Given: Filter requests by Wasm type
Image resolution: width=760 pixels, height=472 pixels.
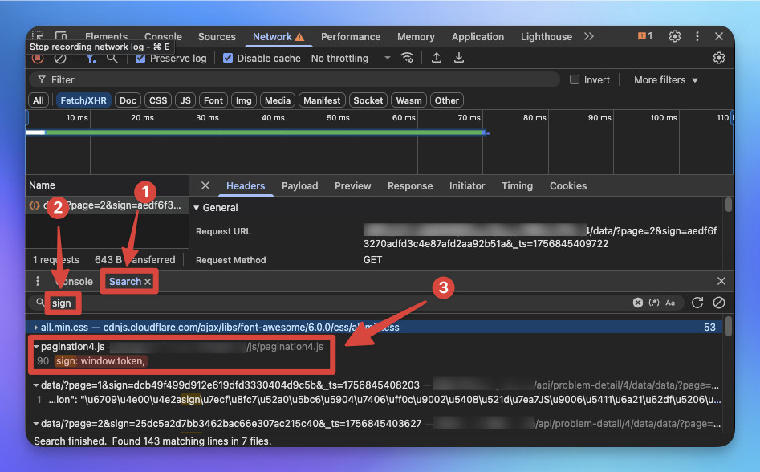Looking at the screenshot, I should 408,100.
